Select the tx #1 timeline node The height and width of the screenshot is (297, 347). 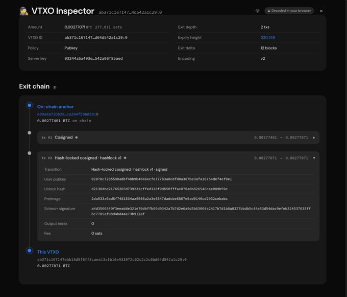pos(29,133)
